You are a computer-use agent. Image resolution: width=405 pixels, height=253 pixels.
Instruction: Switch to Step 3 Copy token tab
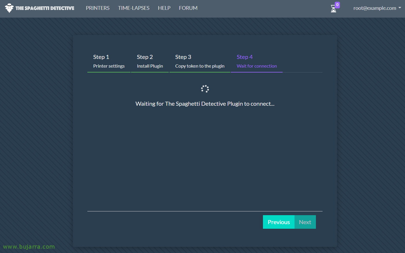click(x=200, y=62)
